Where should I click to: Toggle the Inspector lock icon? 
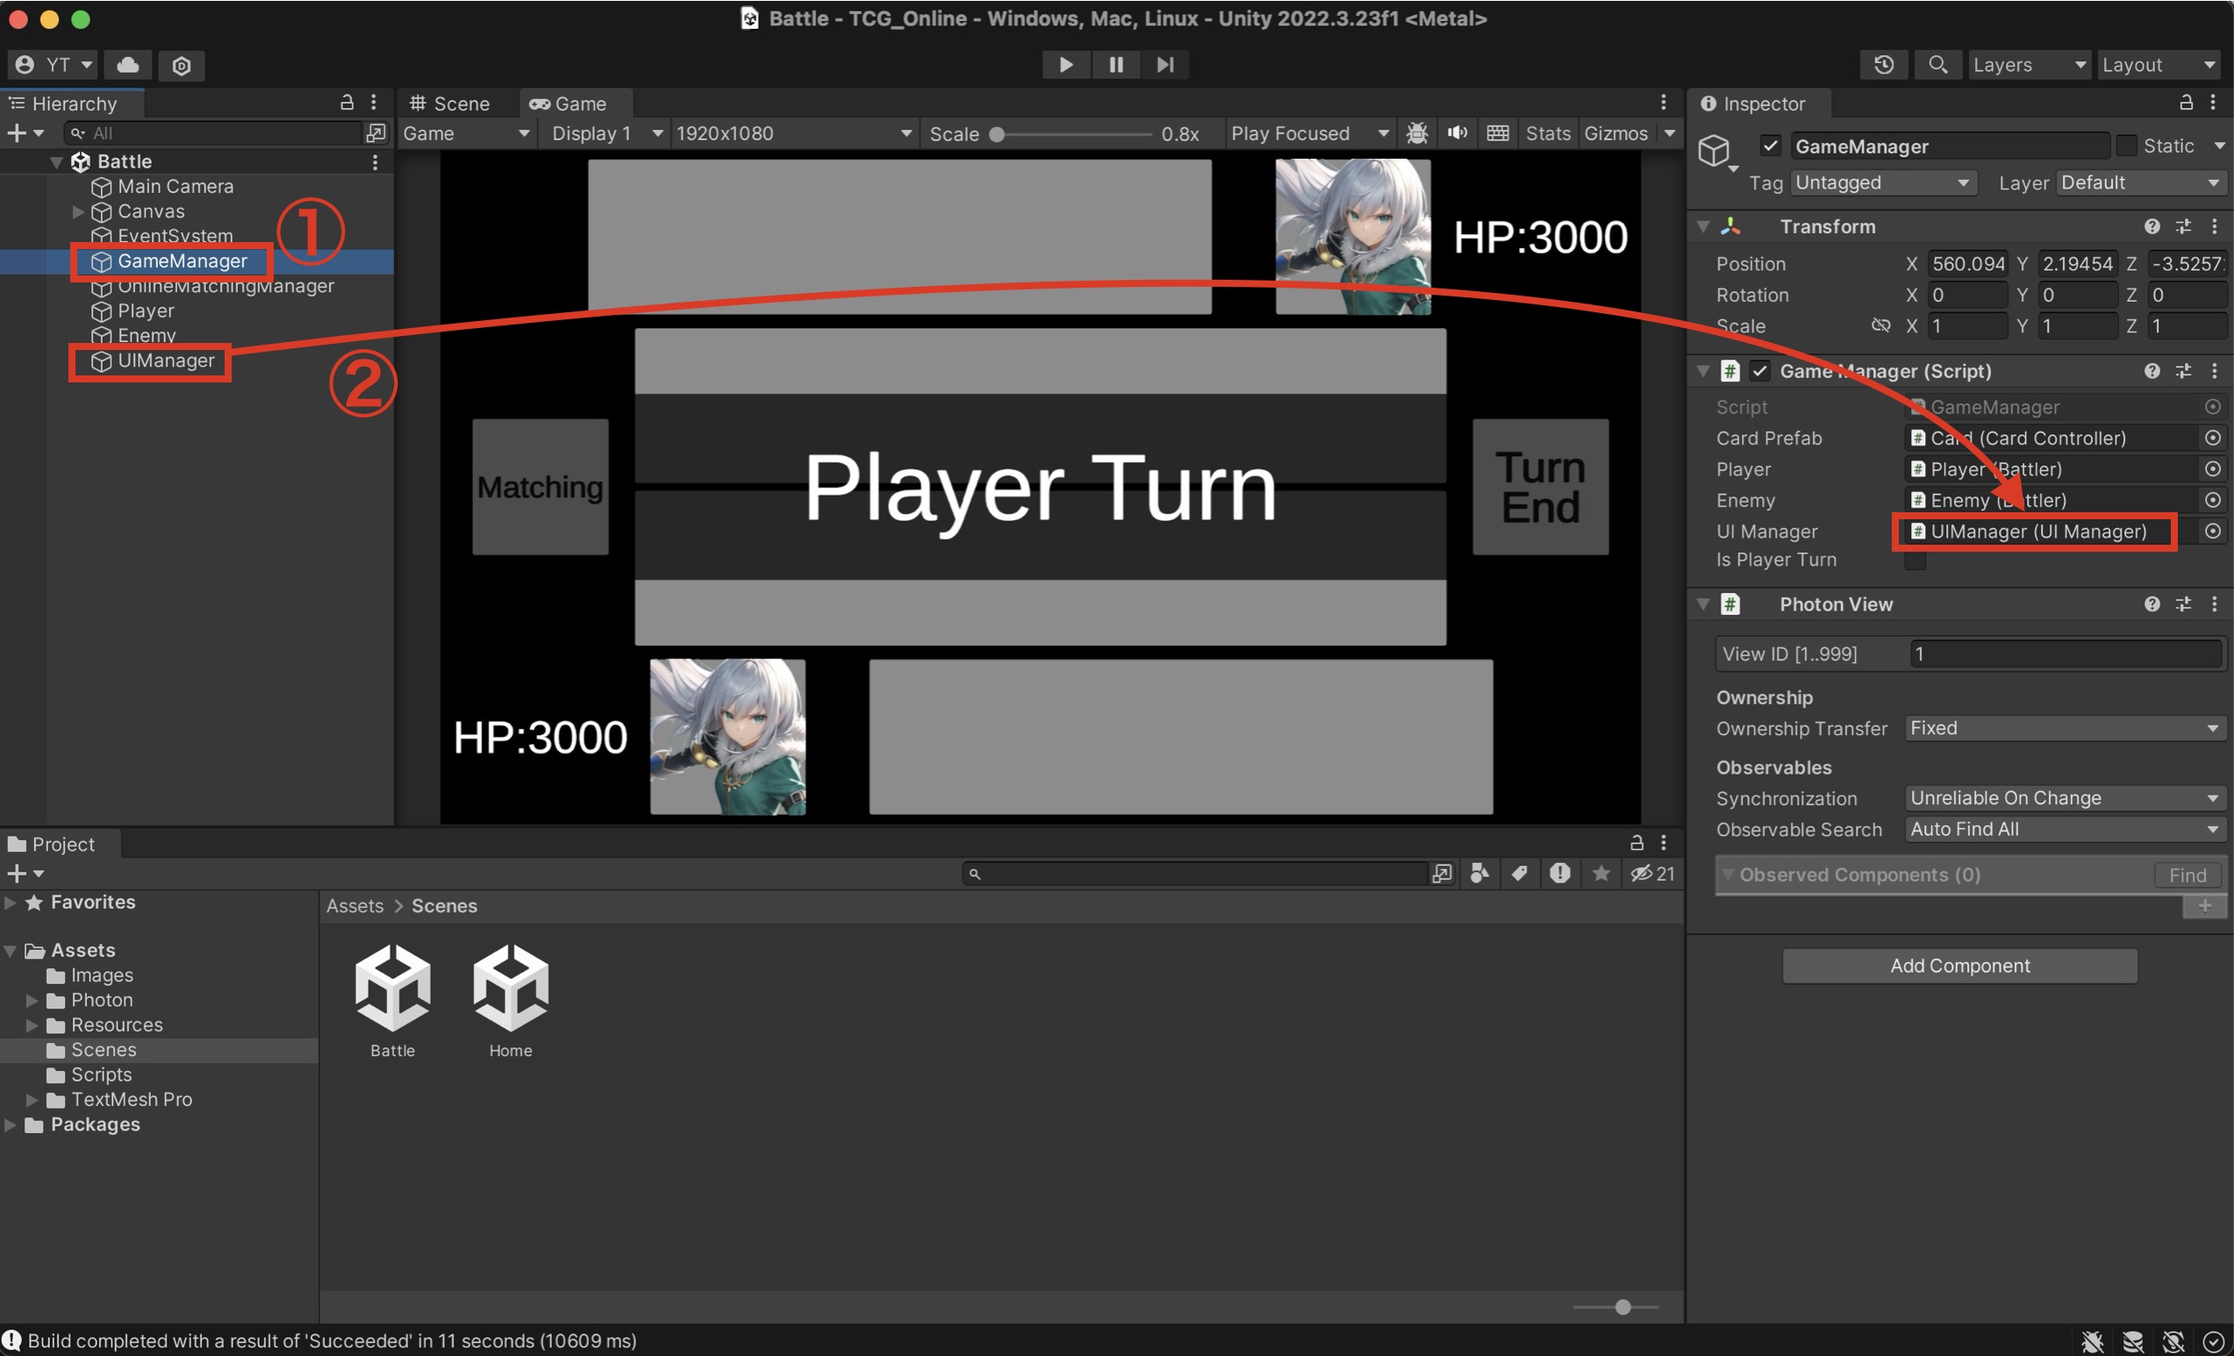2186,103
